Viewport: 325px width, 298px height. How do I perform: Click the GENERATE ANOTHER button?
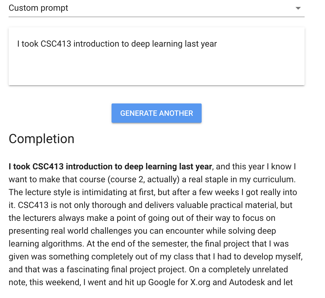157,113
